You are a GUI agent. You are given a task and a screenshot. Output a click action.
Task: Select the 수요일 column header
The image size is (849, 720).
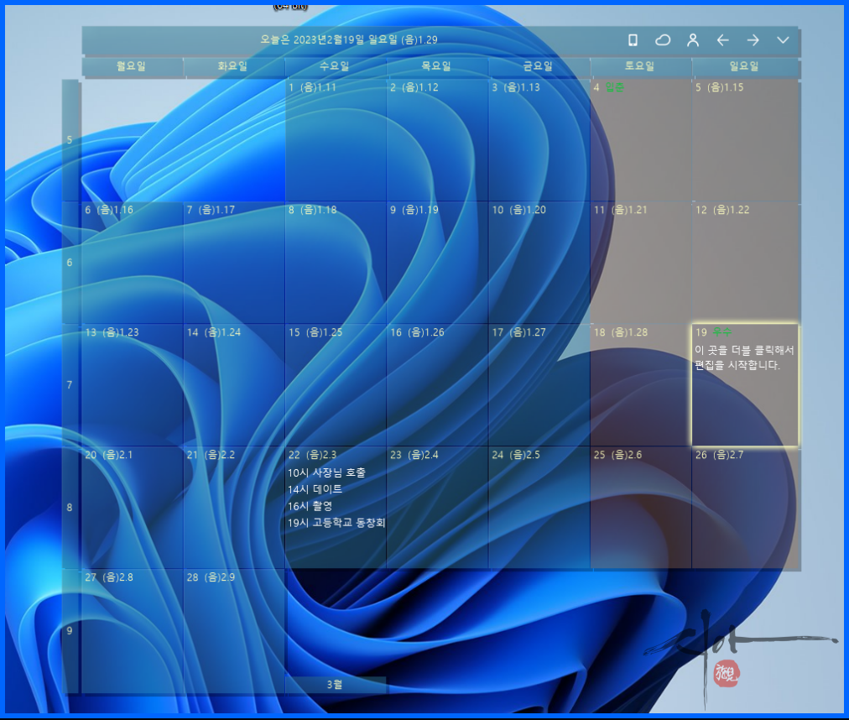coord(336,66)
